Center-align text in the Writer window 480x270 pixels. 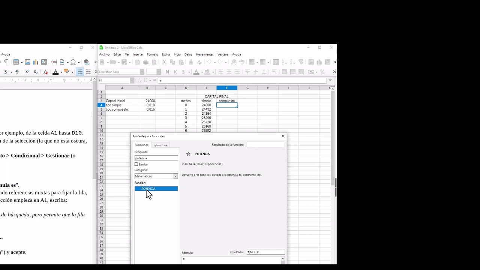[88, 72]
